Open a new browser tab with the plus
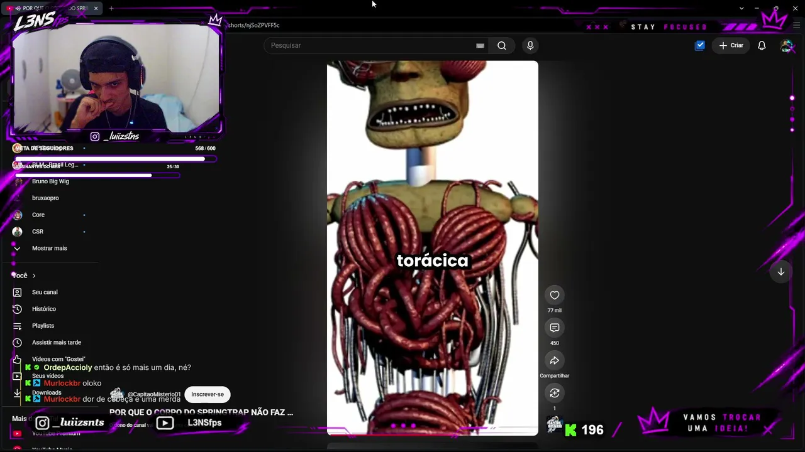Viewport: 805px width, 452px height. tap(111, 8)
